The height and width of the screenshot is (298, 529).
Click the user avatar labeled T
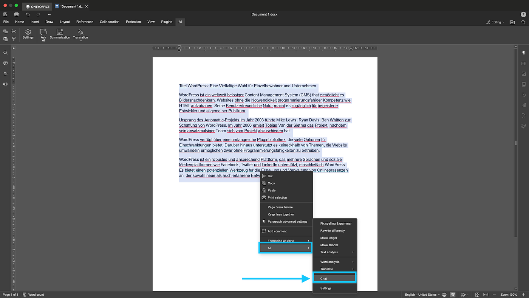(x=523, y=14)
